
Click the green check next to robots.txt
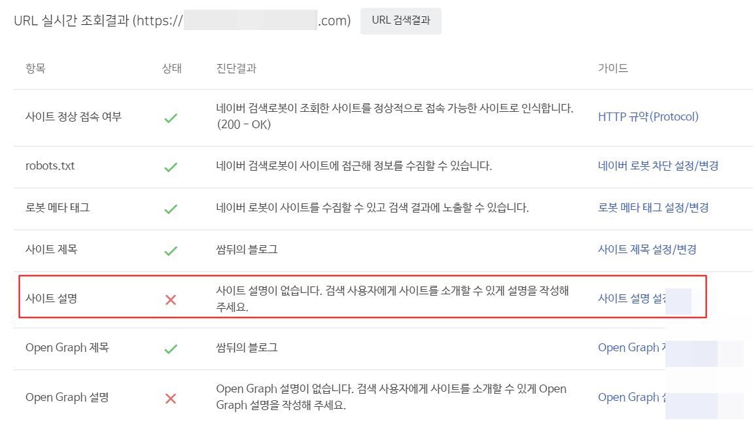[x=171, y=166]
